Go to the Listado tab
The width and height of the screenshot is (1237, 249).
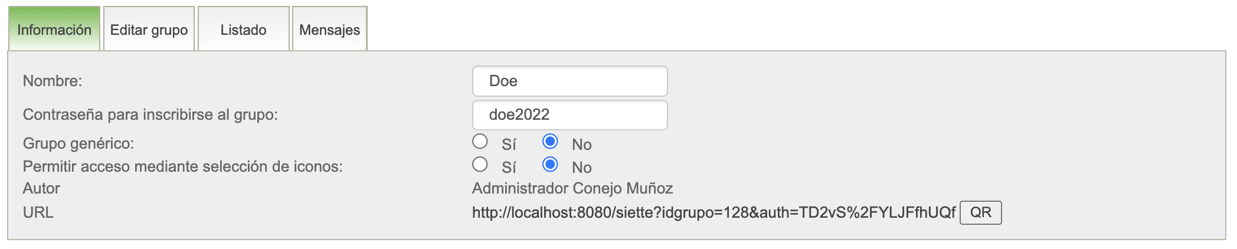[243, 30]
